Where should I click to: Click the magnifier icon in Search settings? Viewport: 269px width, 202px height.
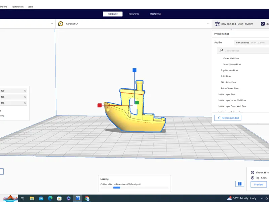coord(221,50)
